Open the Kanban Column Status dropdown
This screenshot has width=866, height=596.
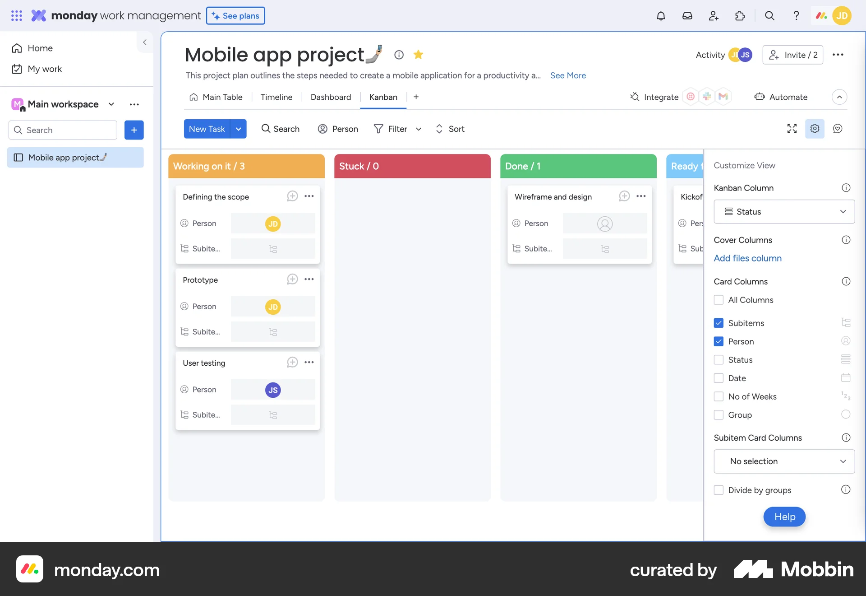tap(783, 211)
